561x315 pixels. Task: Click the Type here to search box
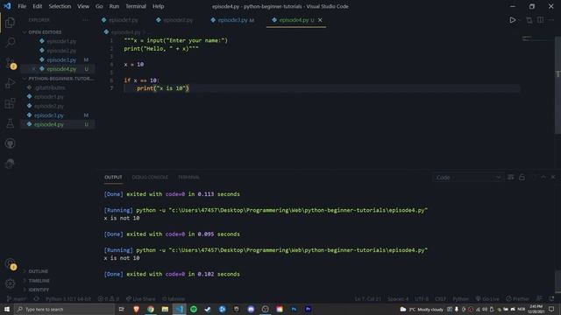point(64,309)
